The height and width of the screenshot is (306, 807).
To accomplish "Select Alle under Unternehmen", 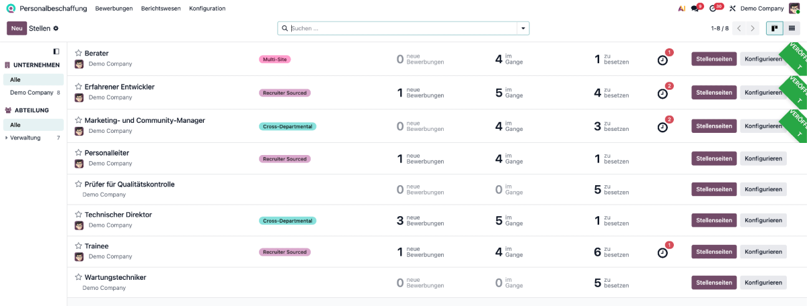I will click(x=33, y=80).
